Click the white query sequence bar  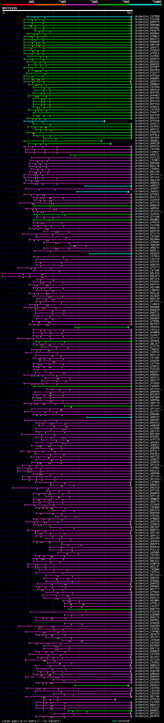point(68,11)
